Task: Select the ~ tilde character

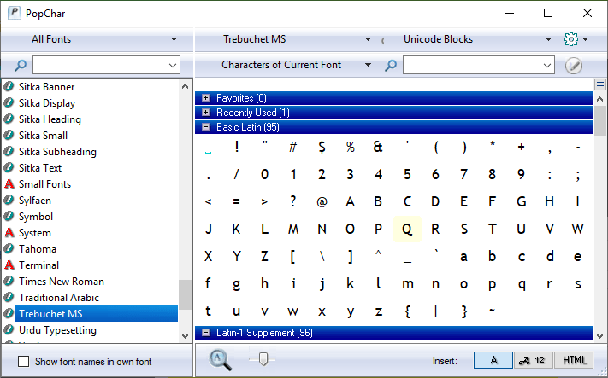Action: (x=492, y=311)
